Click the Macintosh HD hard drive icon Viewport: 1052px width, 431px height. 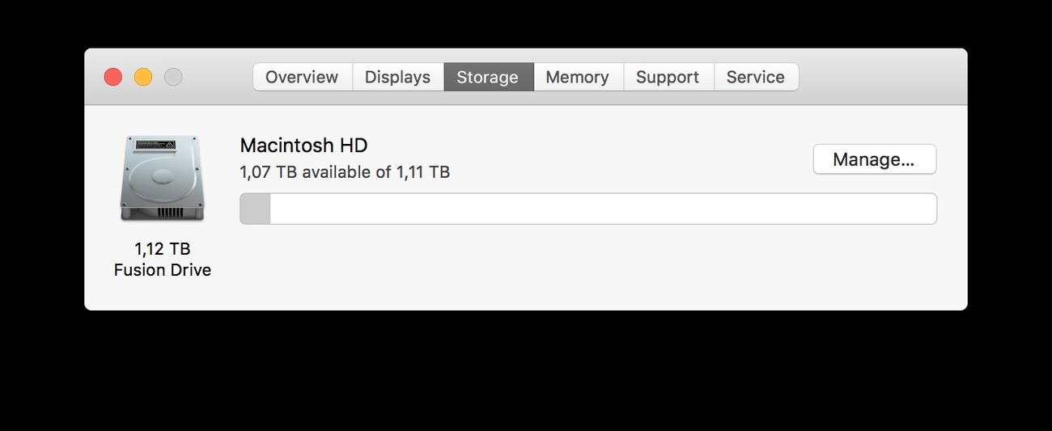pos(162,178)
